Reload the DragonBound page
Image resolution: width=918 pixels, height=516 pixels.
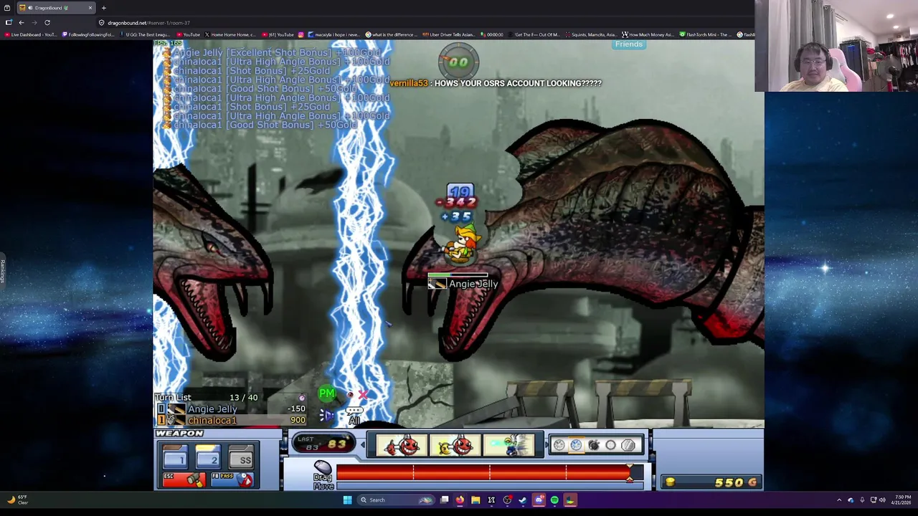tap(47, 23)
